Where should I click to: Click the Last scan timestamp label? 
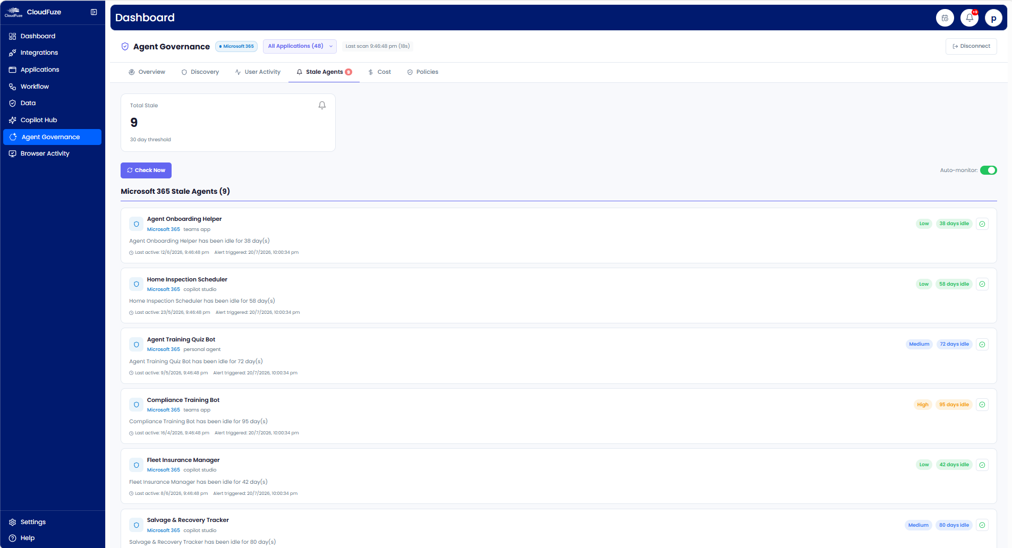pyautogui.click(x=378, y=46)
